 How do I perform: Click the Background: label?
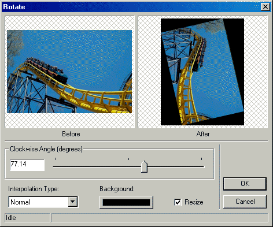tap(117, 189)
